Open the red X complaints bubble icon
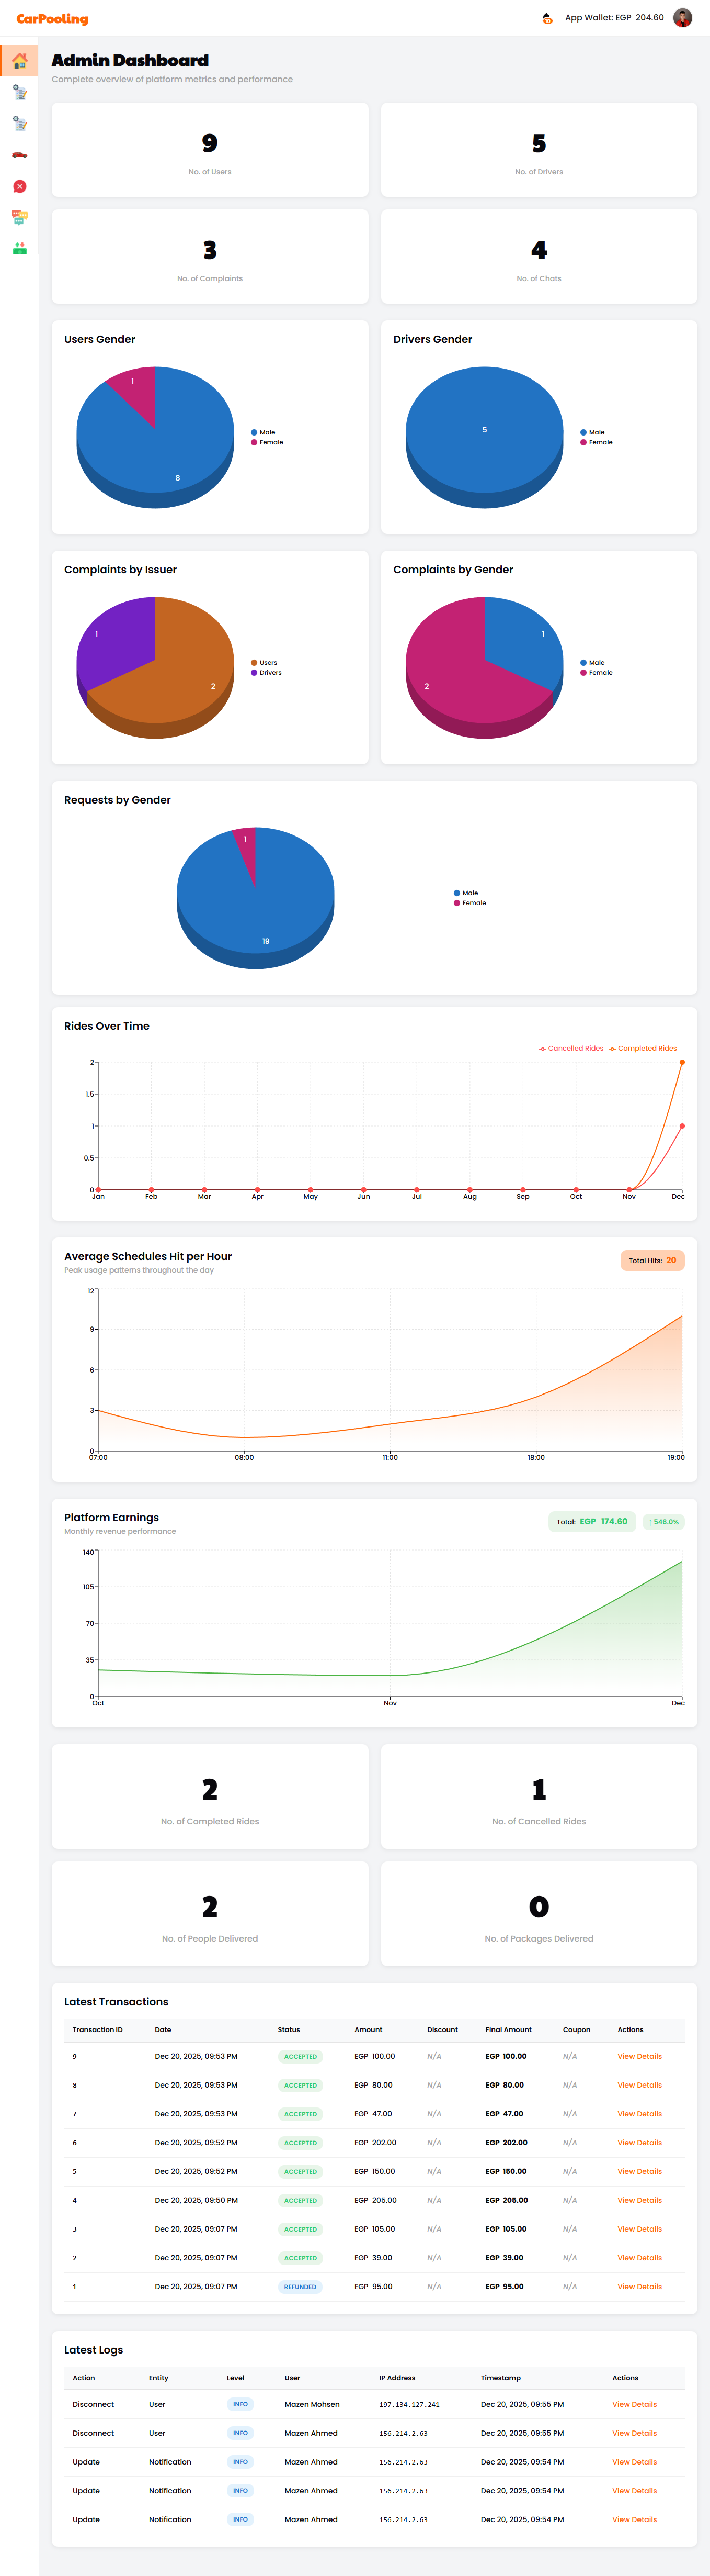The width and height of the screenshot is (710, 2576). (x=19, y=187)
